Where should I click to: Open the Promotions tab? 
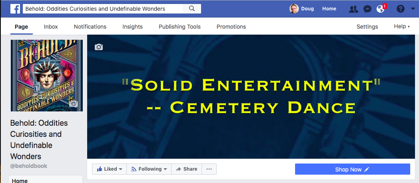[x=231, y=27]
